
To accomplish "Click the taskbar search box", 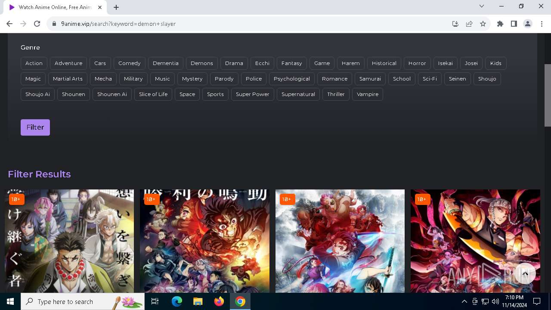I will (83, 301).
